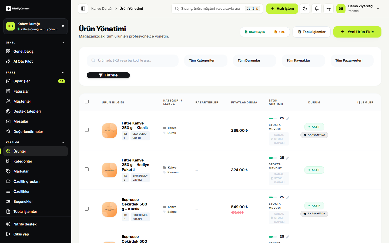
Task: Open Değerlendirmeler in the sidebar
Action: pos(35,131)
